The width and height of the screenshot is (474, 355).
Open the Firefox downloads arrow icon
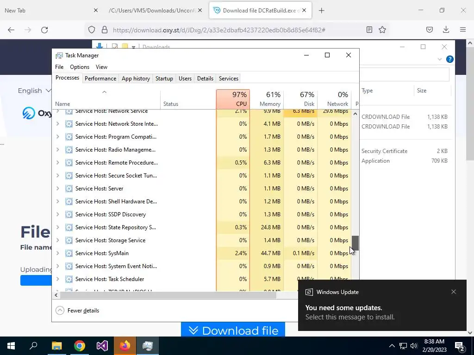[x=446, y=30]
